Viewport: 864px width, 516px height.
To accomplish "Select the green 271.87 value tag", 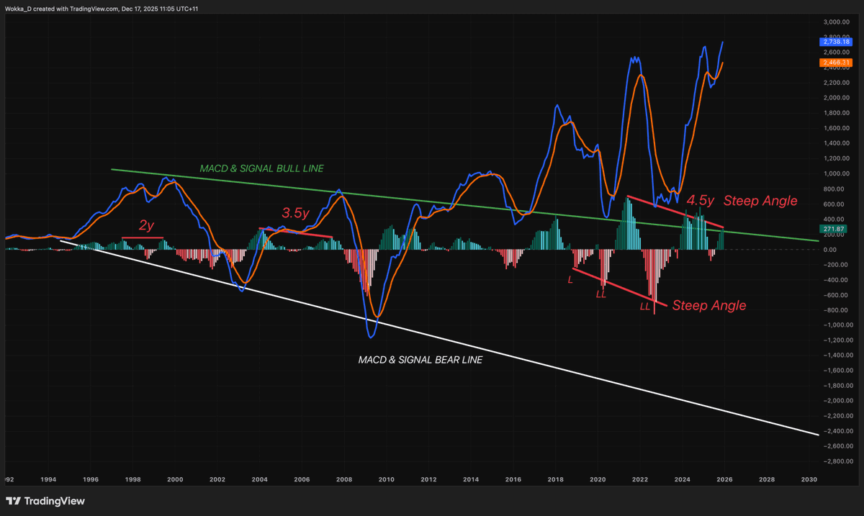I will click(x=833, y=228).
